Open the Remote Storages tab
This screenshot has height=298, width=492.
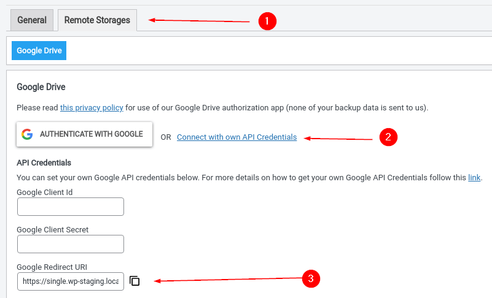coord(97,20)
